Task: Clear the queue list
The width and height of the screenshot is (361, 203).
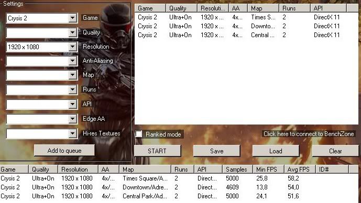Action: 335,151
